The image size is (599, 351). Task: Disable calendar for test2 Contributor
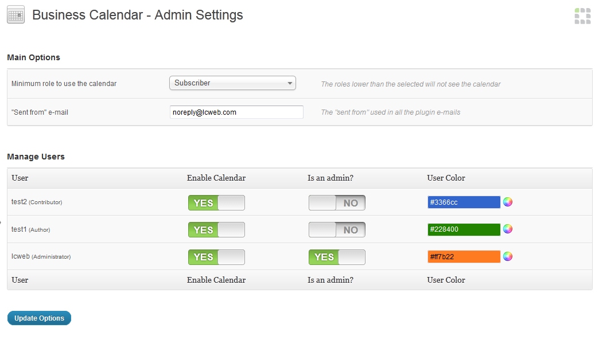(216, 202)
